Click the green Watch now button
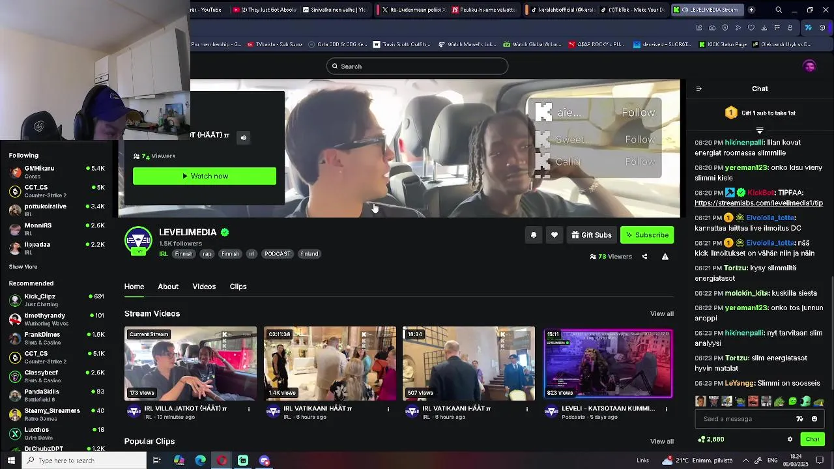The width and height of the screenshot is (834, 469). pos(205,176)
